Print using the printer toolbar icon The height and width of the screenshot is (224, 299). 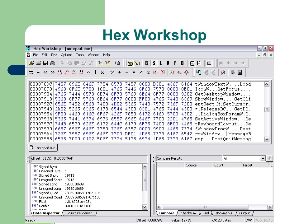(53, 63)
